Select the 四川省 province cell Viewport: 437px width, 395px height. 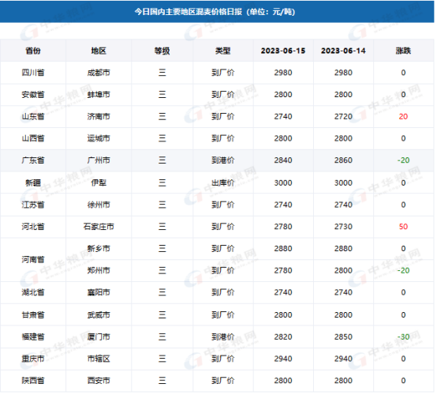tap(33, 73)
